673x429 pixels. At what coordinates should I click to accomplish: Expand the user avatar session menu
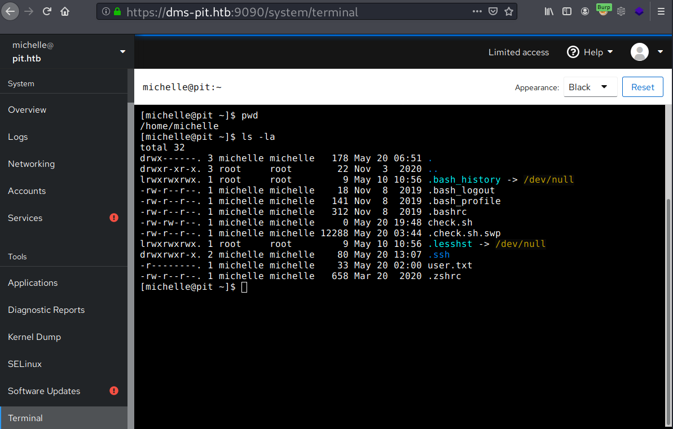click(646, 52)
